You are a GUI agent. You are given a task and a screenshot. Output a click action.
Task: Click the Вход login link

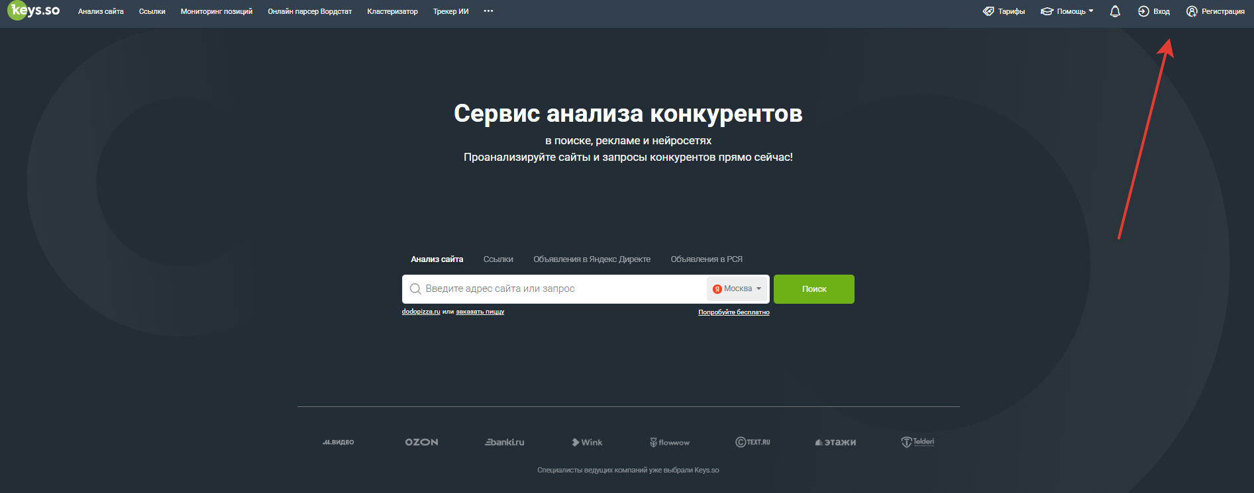pyautogui.click(x=1161, y=11)
